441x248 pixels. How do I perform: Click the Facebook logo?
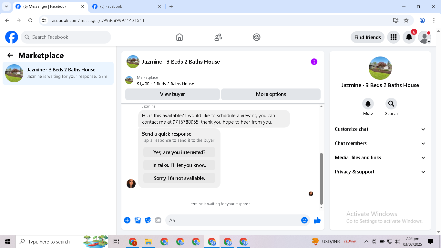click(x=12, y=37)
